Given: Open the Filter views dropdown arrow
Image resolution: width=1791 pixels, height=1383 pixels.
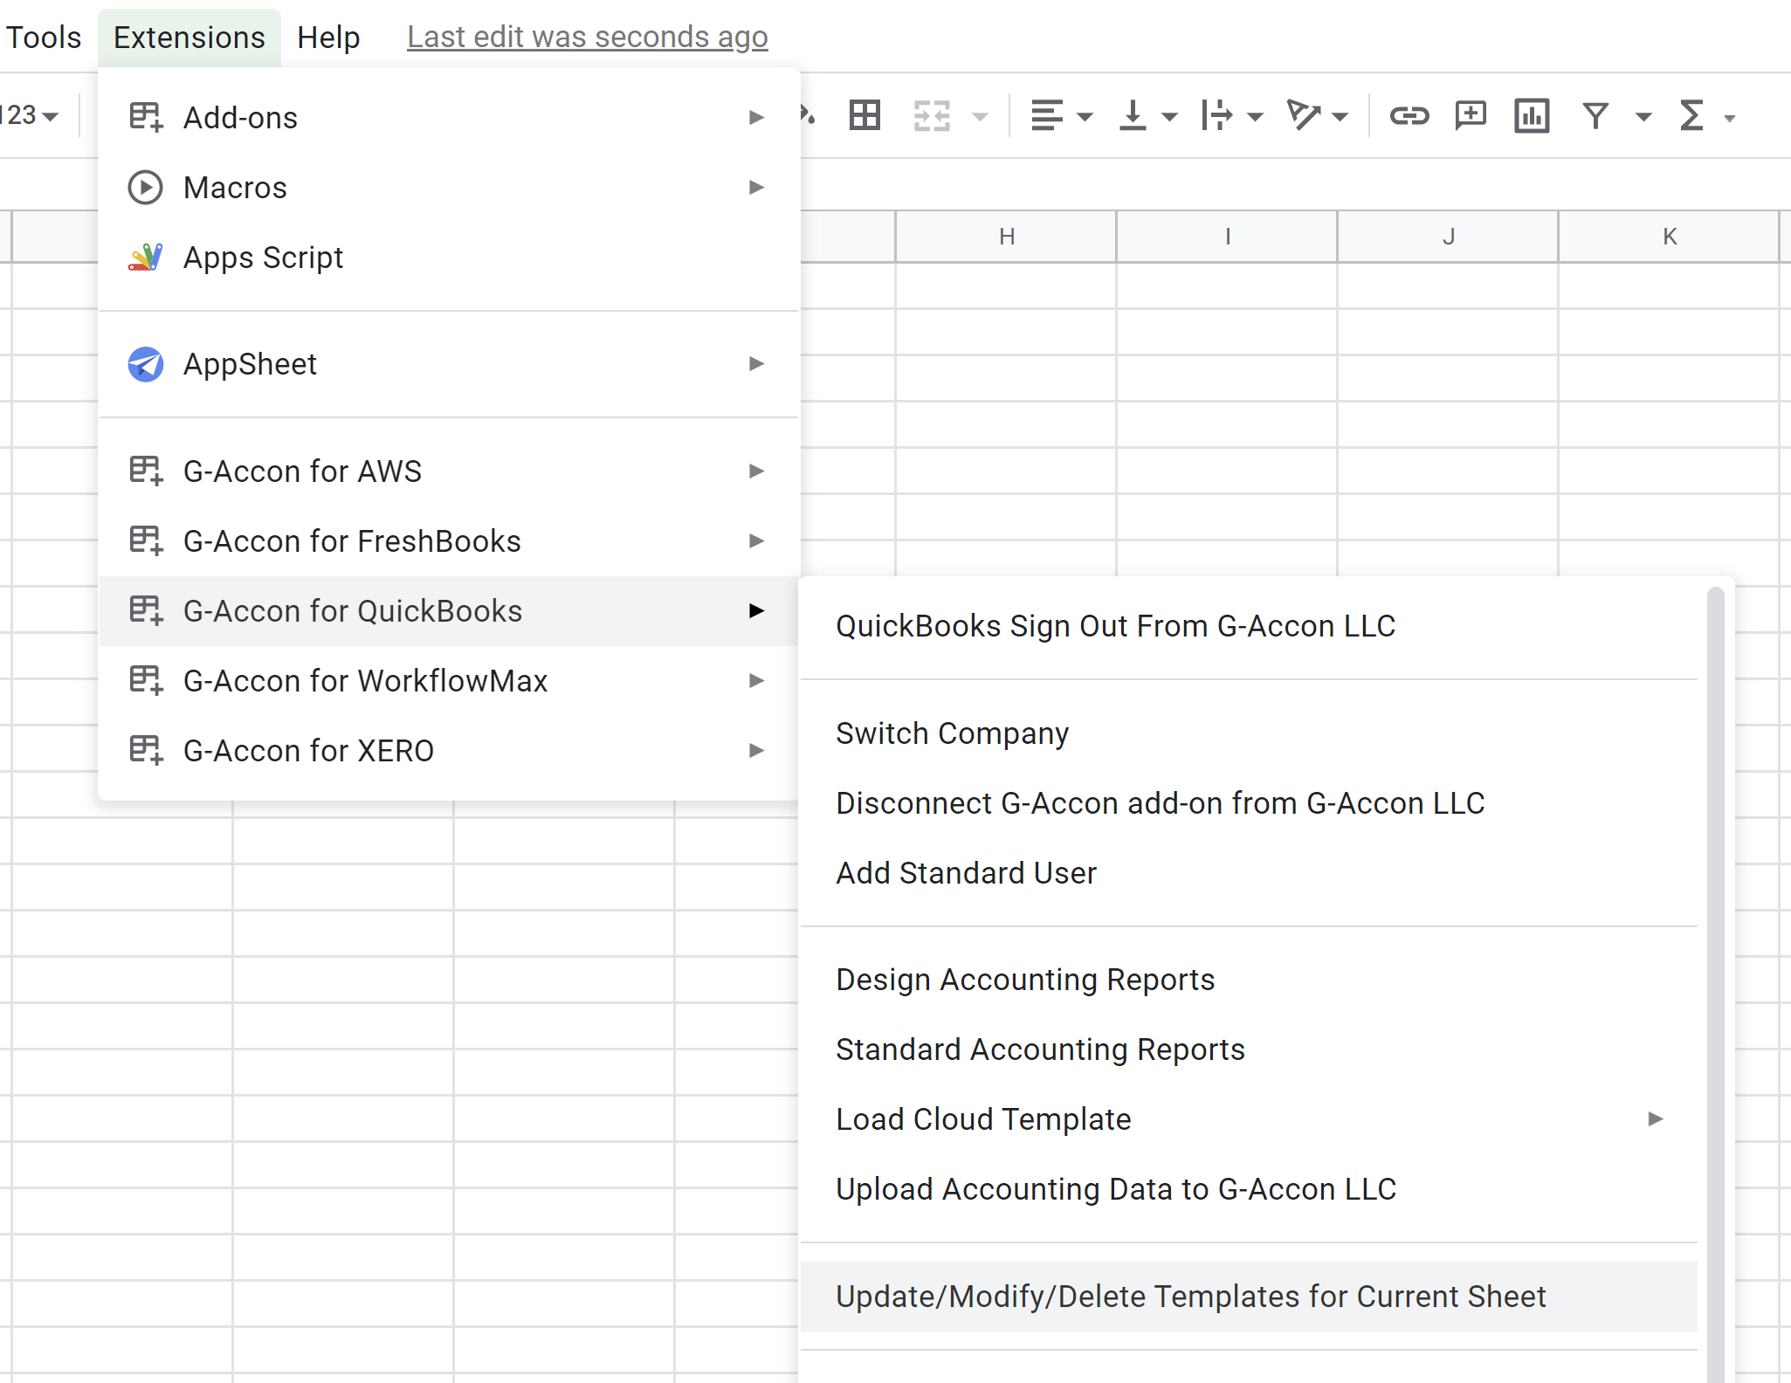Looking at the screenshot, I should click(1643, 117).
